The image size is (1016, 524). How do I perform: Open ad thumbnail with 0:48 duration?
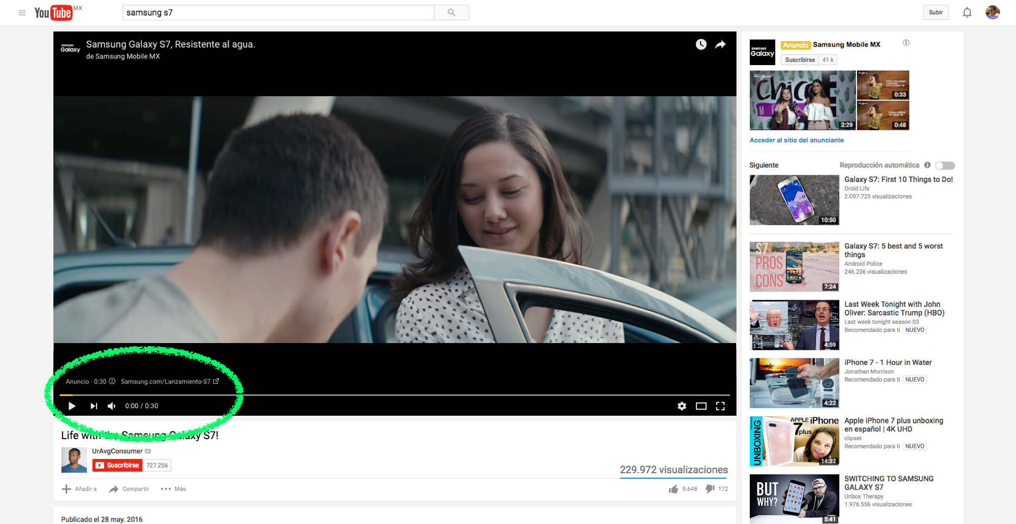[883, 115]
